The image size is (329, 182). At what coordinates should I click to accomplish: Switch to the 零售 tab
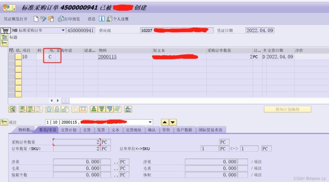166,130
